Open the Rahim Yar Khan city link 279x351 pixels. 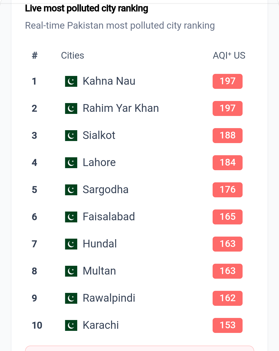point(121,108)
